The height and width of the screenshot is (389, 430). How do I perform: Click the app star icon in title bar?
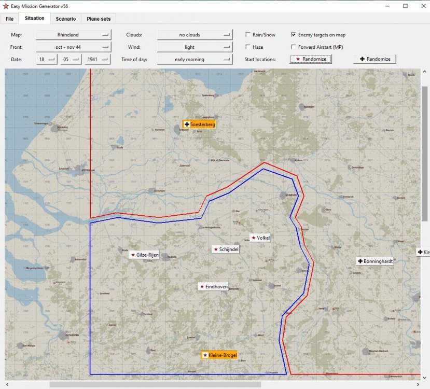(x=6, y=6)
